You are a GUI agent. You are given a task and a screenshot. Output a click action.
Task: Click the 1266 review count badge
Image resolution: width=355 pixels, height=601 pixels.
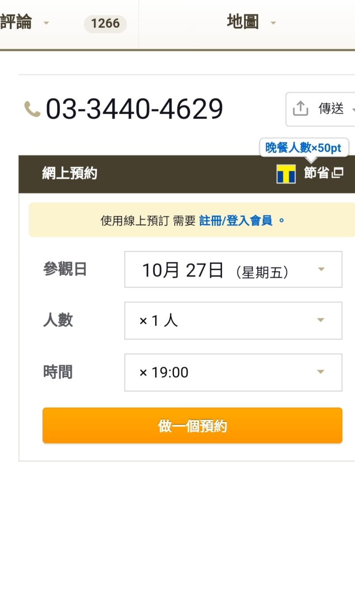[x=105, y=23]
